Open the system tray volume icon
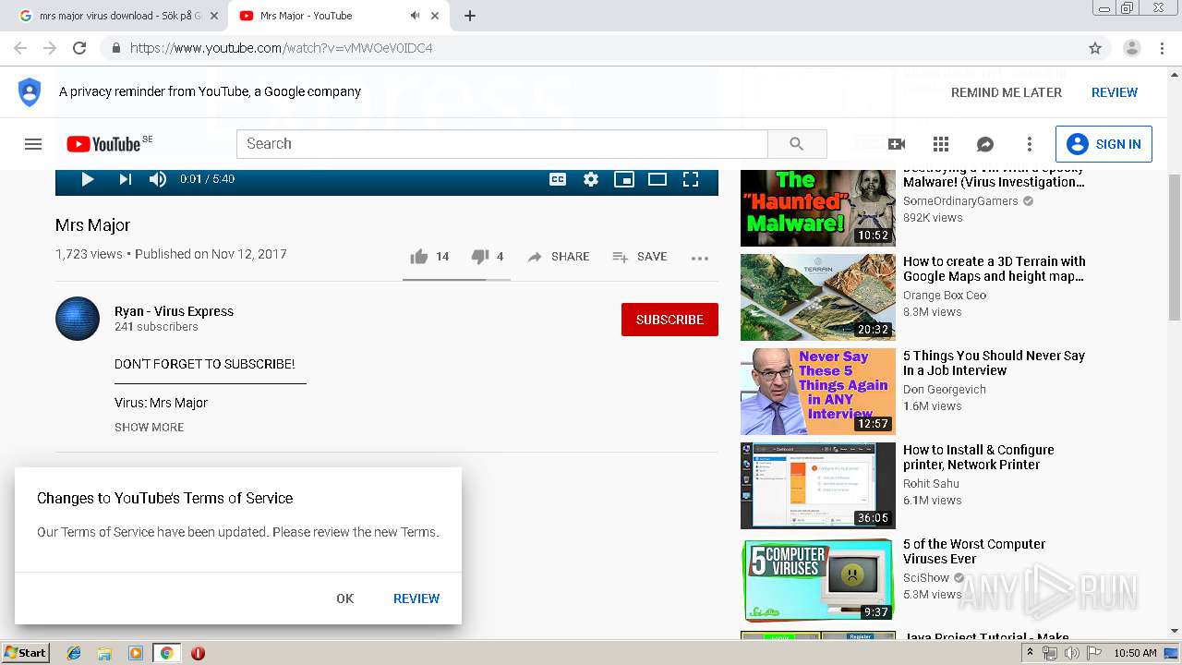 1071,653
